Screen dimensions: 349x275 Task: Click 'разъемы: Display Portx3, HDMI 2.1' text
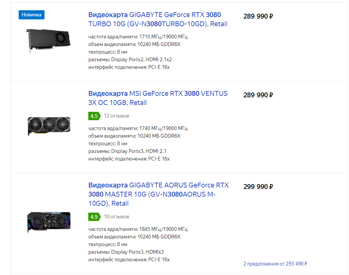[x=127, y=151]
